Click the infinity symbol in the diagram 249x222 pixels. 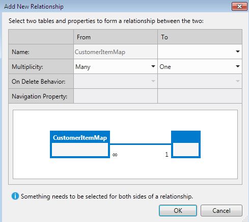tap(115, 155)
